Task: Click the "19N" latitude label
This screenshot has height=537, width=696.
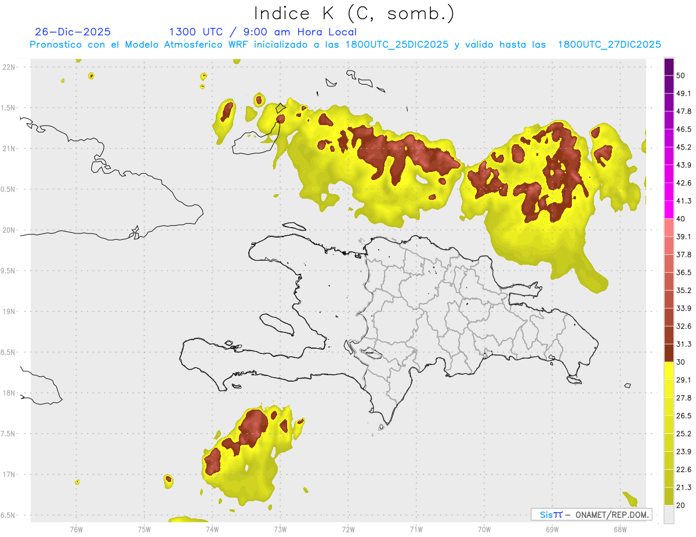Action: coord(8,312)
